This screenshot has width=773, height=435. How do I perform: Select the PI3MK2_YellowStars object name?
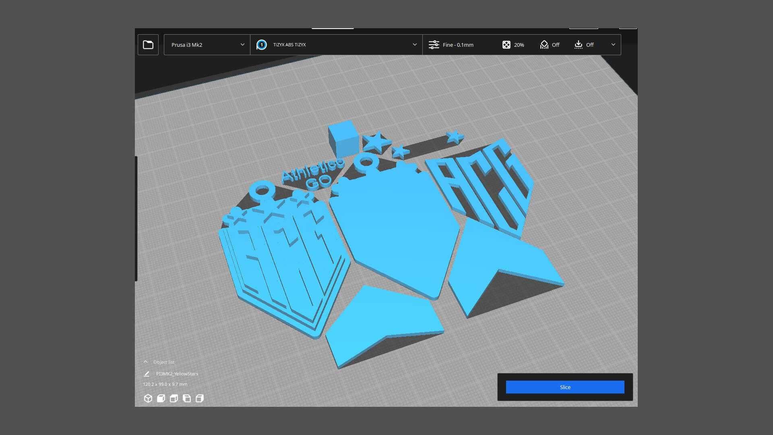coord(177,374)
